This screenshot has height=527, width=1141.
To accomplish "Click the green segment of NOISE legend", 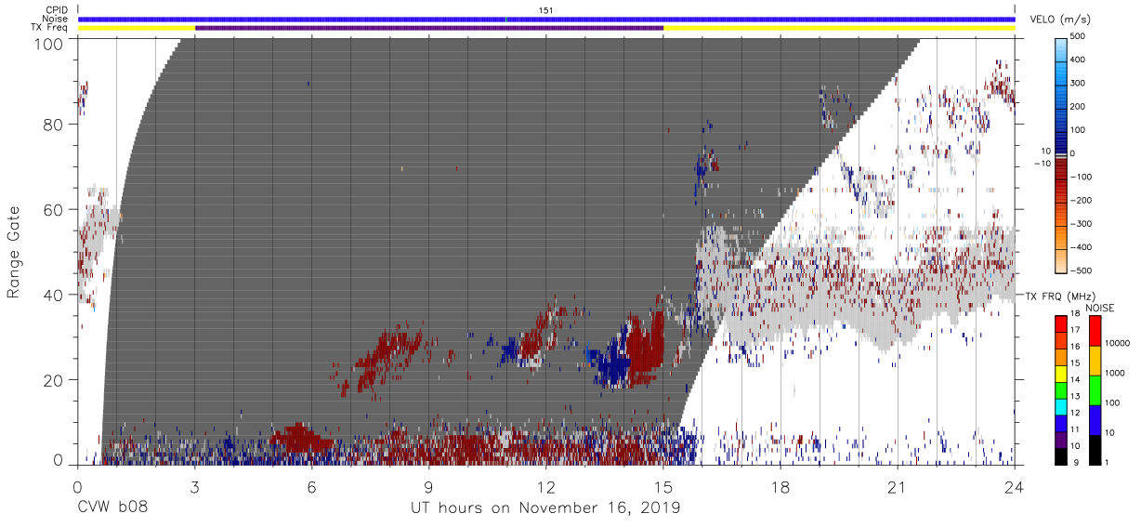I will (x=1095, y=390).
